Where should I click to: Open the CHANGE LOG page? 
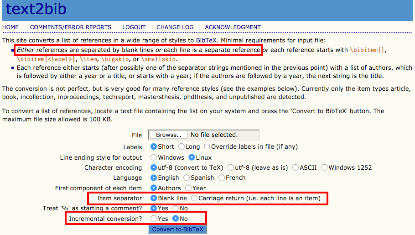click(175, 27)
